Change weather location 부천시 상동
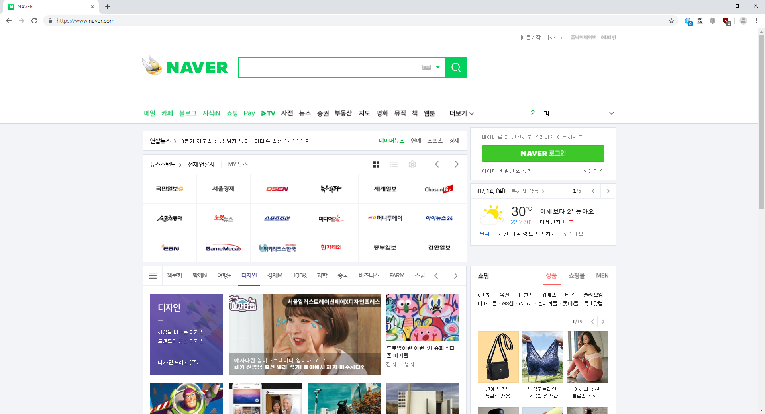This screenshot has width=765, height=414. pos(528,191)
